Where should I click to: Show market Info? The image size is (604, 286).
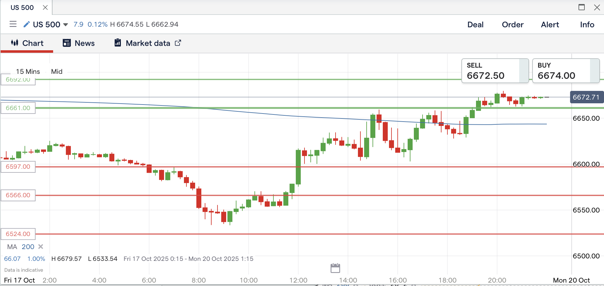(x=587, y=25)
